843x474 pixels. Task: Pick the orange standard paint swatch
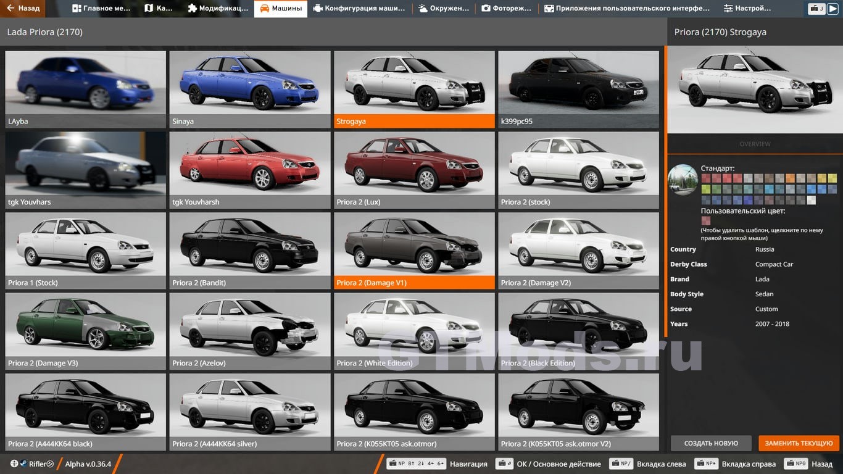pyautogui.click(x=791, y=178)
